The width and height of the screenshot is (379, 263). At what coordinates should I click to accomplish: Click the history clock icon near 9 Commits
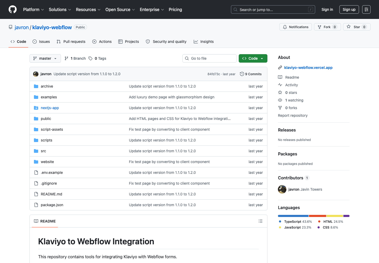coord(242,74)
